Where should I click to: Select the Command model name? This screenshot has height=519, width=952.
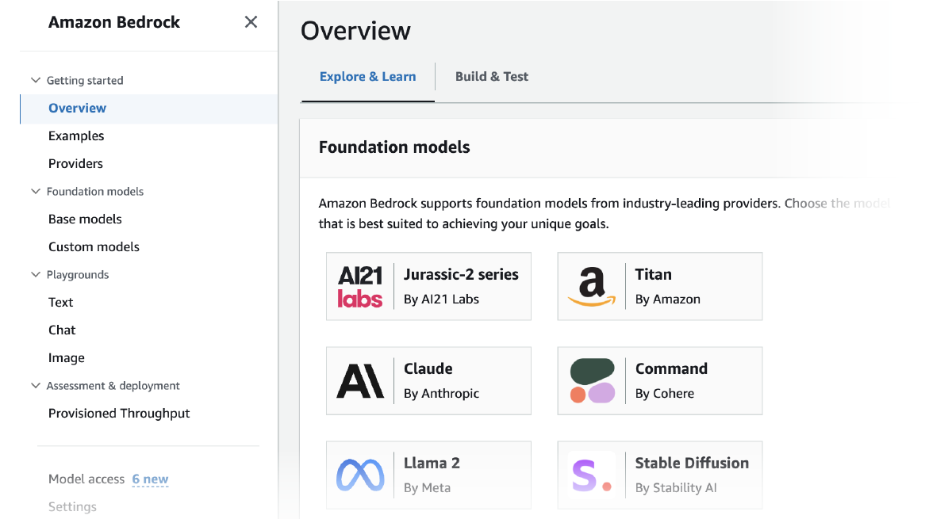(671, 369)
